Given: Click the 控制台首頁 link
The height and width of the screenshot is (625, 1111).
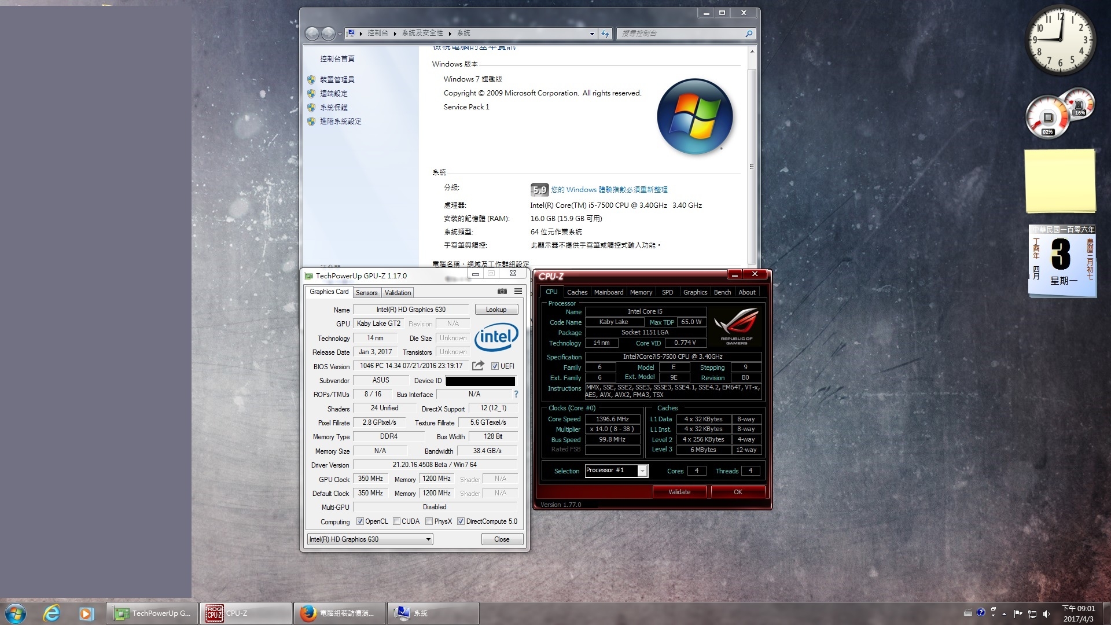Looking at the screenshot, I should point(337,59).
